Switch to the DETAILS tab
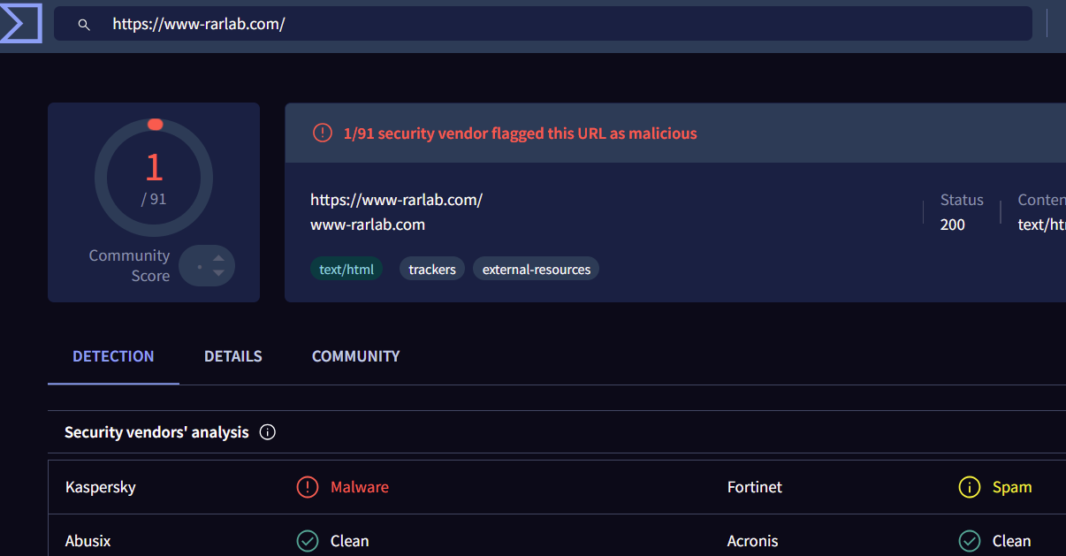Screen dimensions: 1066x556 (x=233, y=356)
